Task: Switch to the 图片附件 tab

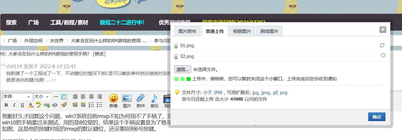Action: pos(187,31)
